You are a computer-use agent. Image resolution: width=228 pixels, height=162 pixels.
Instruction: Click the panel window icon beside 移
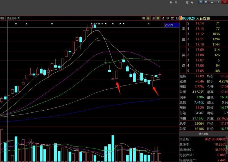pos(172,18)
